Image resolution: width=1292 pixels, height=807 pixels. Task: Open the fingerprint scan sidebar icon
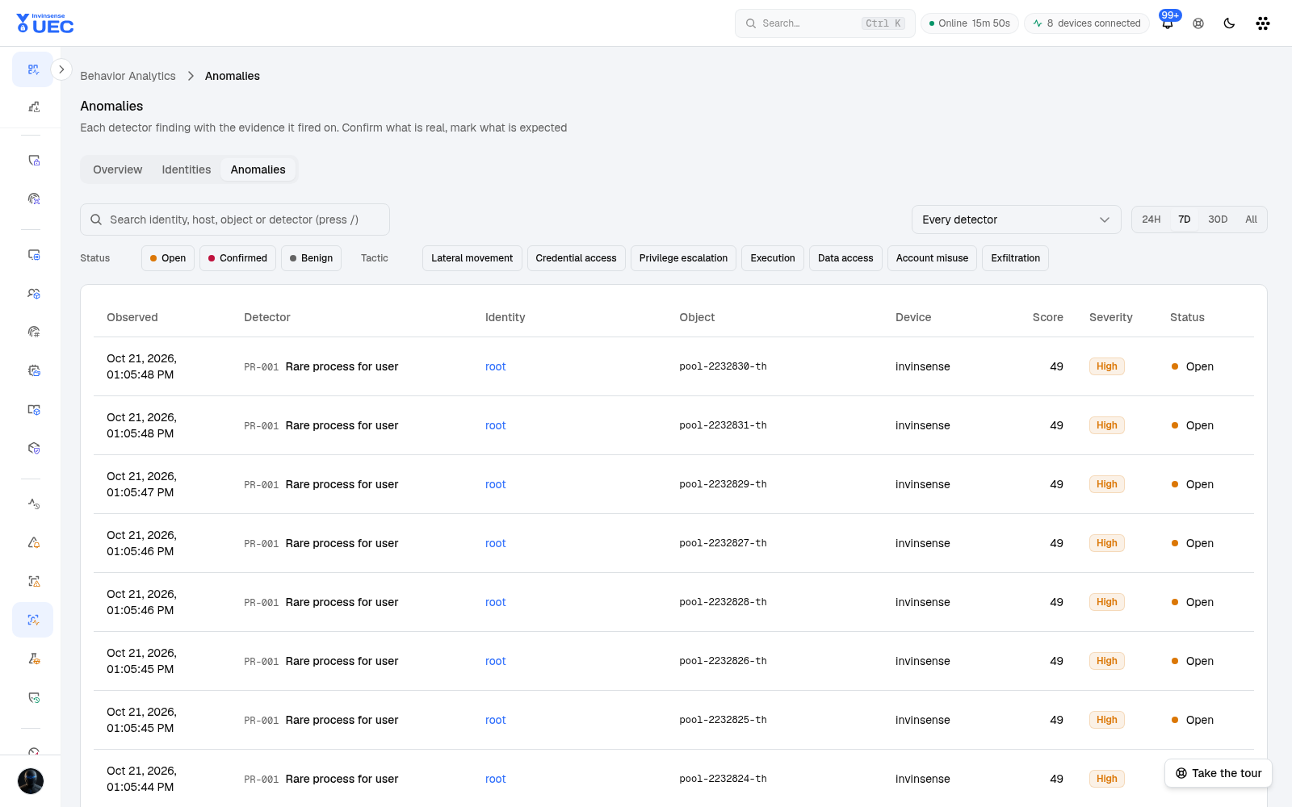tap(33, 199)
